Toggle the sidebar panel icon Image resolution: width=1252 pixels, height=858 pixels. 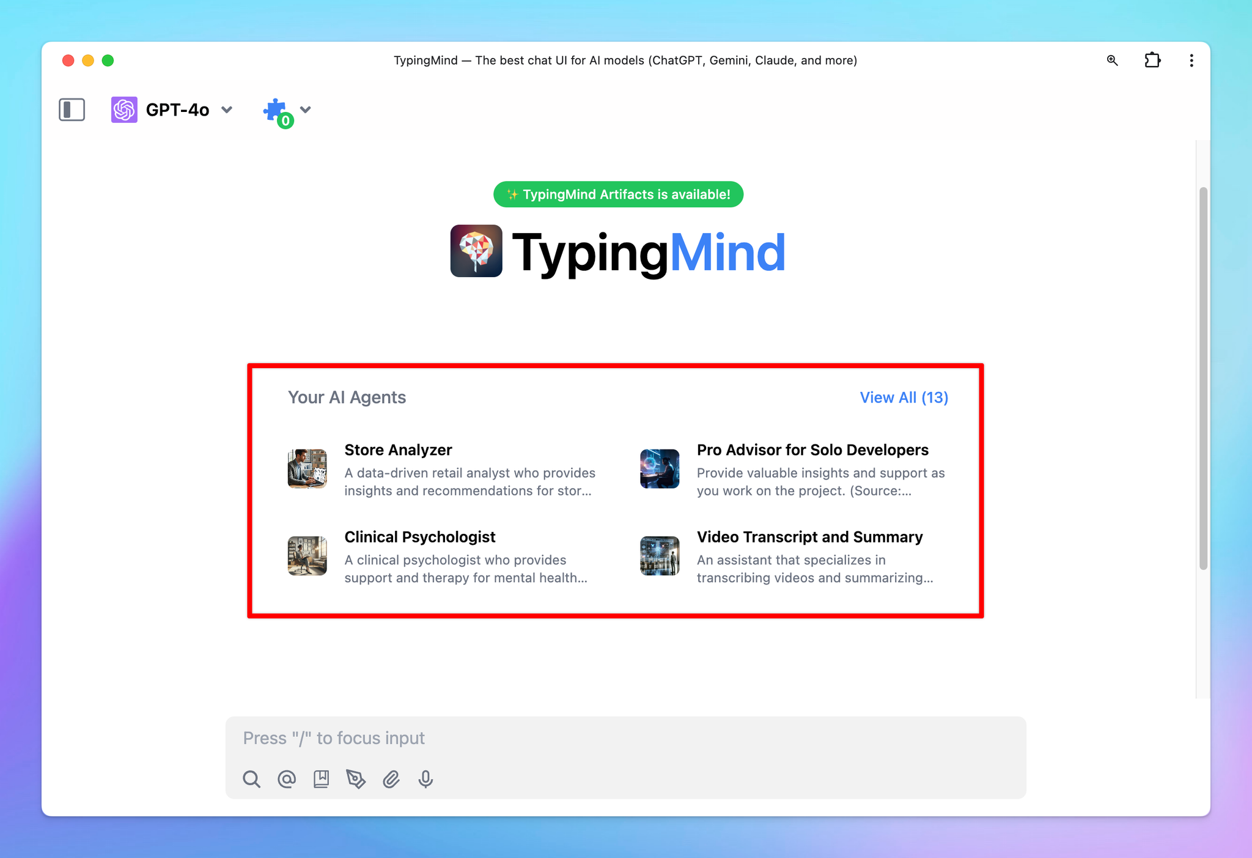[72, 110]
